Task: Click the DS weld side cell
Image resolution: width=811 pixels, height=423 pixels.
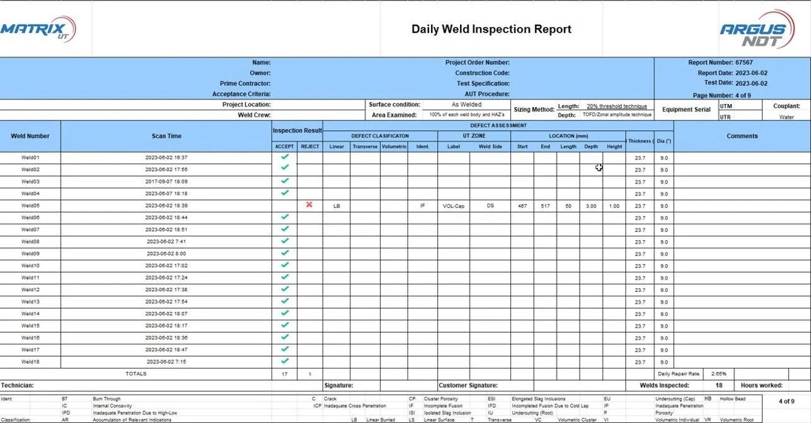Action: [x=490, y=206]
